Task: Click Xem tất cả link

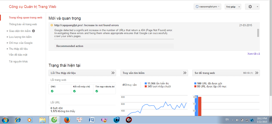Action: click(254, 54)
